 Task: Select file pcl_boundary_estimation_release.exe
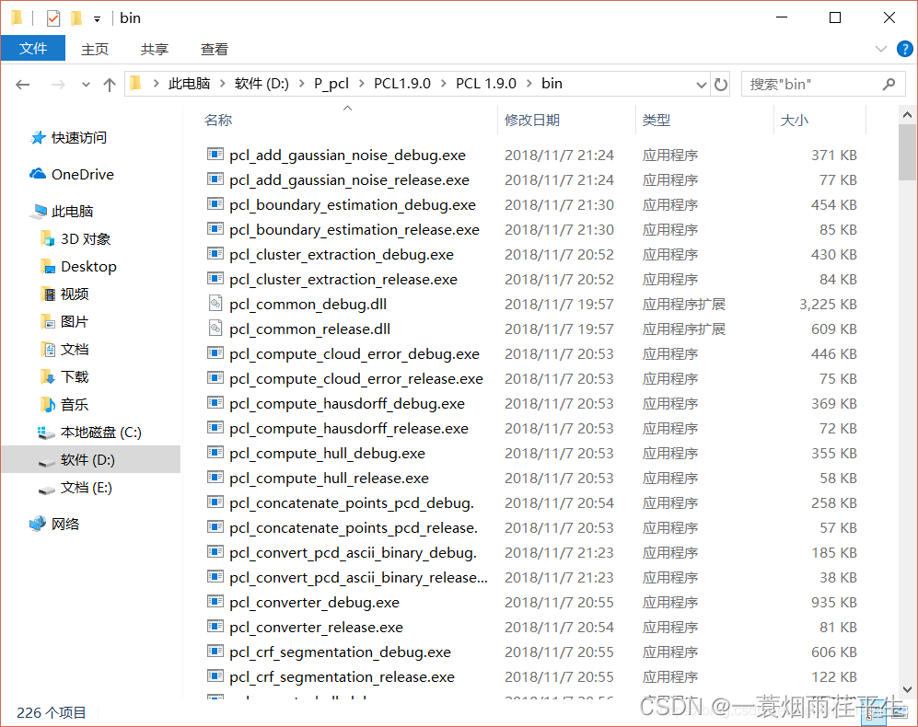(x=354, y=230)
